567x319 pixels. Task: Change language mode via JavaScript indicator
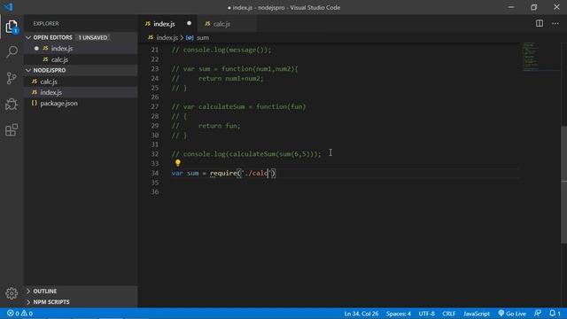pos(477,313)
